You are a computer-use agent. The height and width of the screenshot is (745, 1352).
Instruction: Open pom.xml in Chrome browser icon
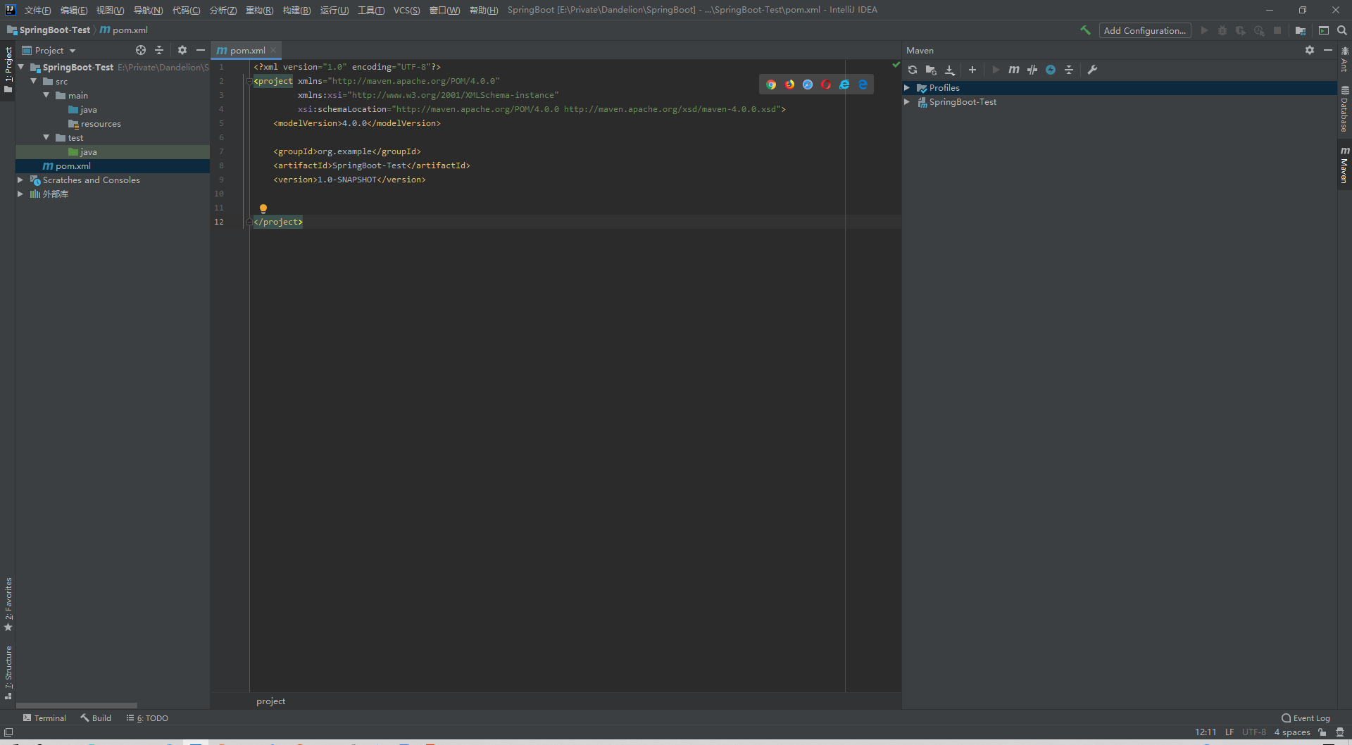point(771,84)
